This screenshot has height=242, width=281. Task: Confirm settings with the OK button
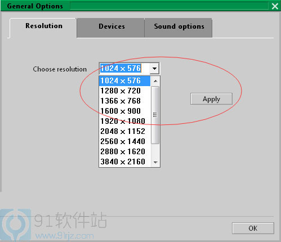pyautogui.click(x=253, y=228)
